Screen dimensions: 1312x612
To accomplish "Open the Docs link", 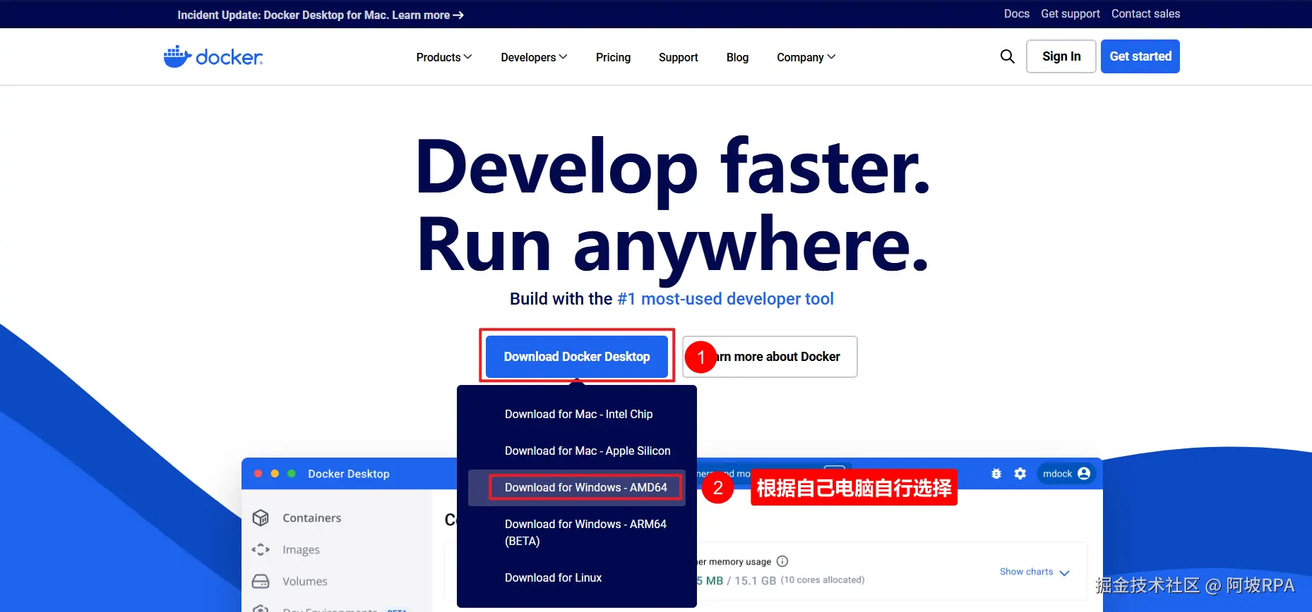I will click(x=1017, y=13).
